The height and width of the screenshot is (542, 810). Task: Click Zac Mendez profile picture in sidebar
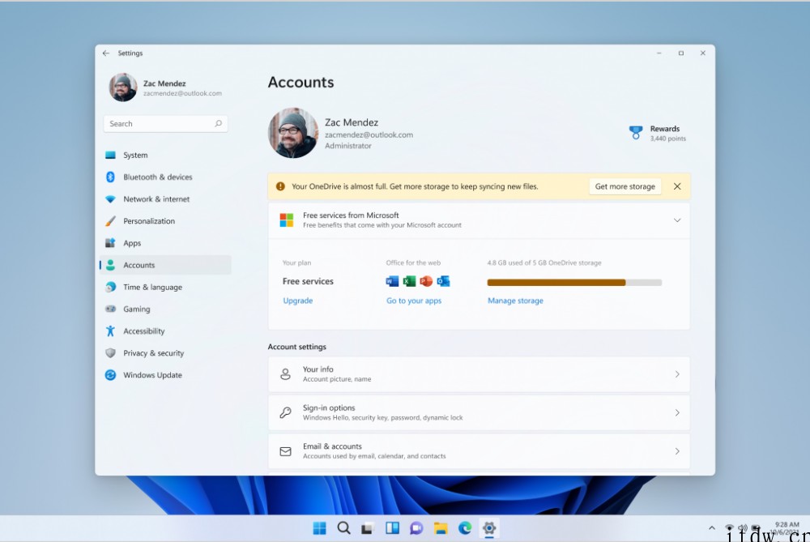[x=123, y=87]
